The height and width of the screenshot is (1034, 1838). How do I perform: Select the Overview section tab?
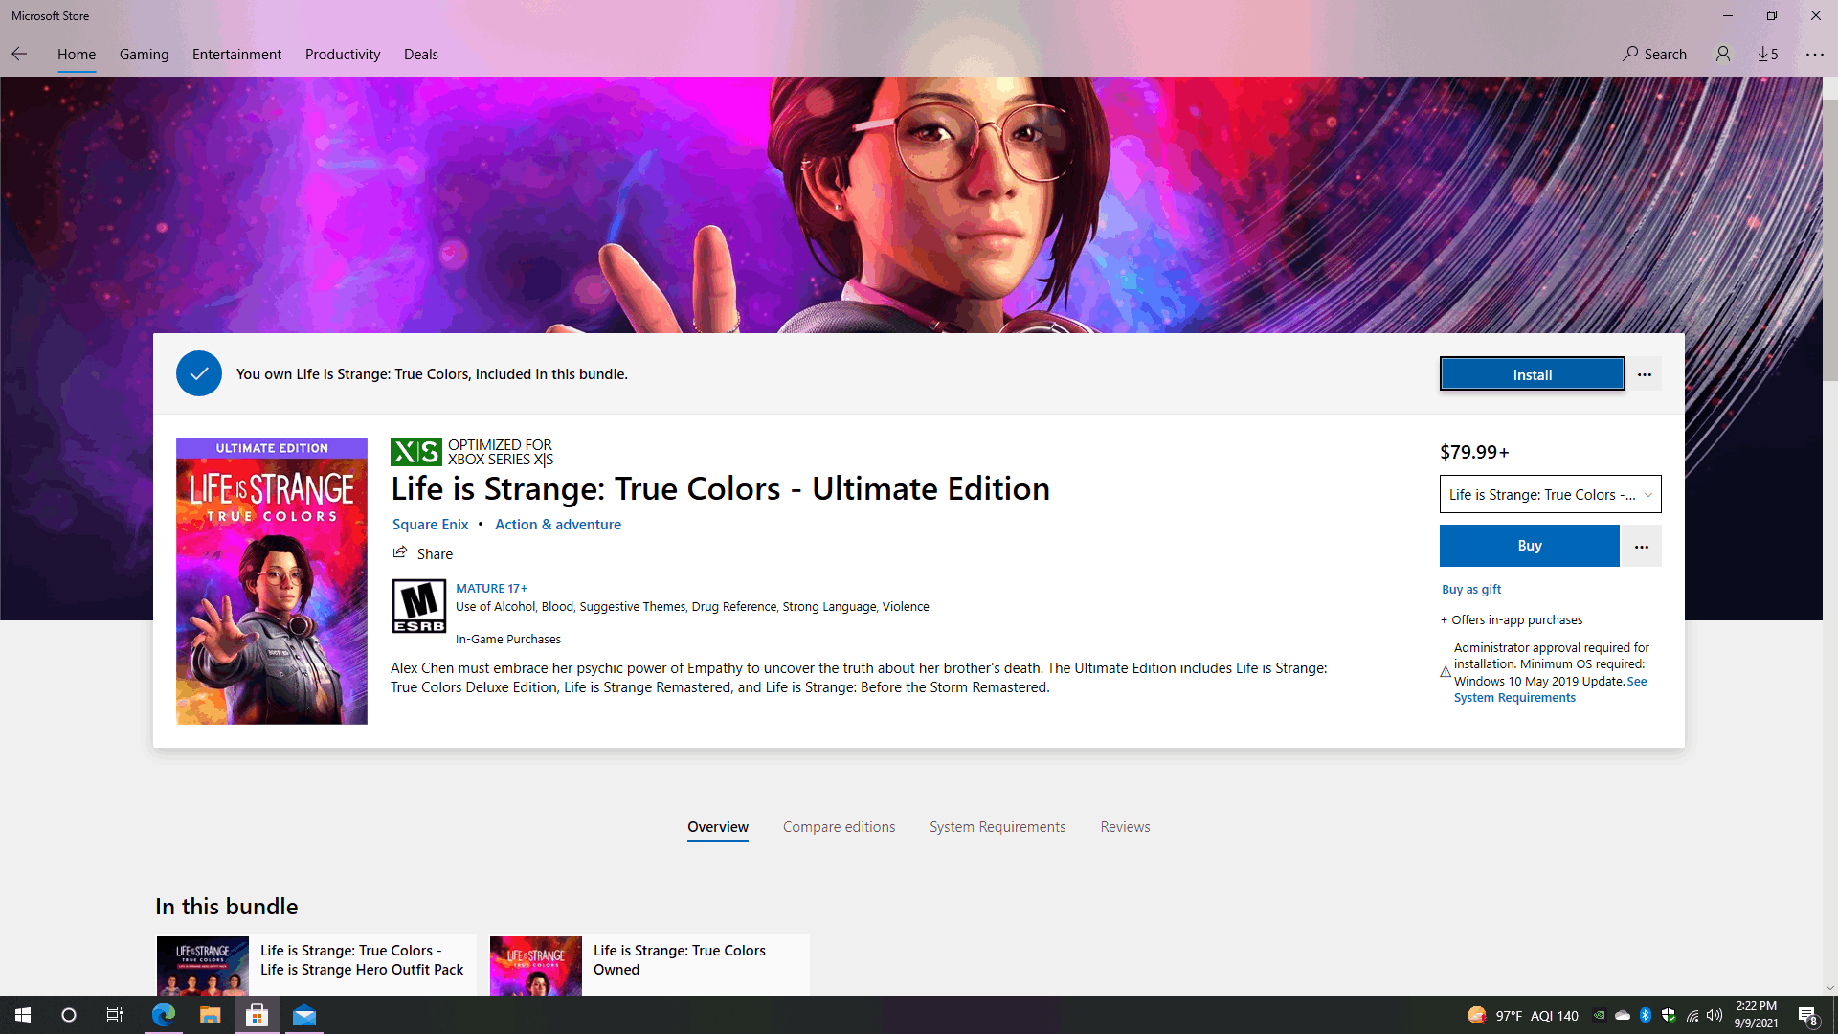coord(718,827)
